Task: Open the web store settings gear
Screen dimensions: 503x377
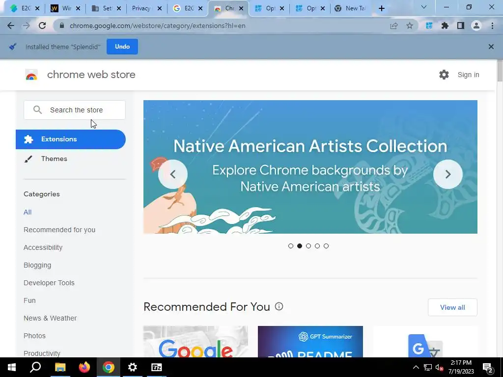Action: pos(444,75)
